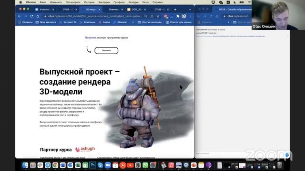The image size is (305, 171).
Task: Open the Сервисы bookmark
Action: [x=25, y=22]
